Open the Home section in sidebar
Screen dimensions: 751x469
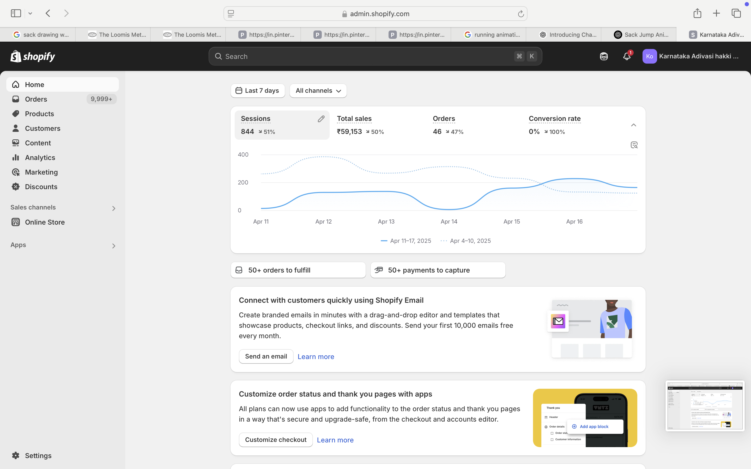(34, 84)
